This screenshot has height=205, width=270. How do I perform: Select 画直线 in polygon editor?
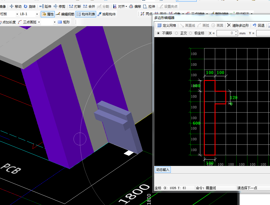pos(188,25)
